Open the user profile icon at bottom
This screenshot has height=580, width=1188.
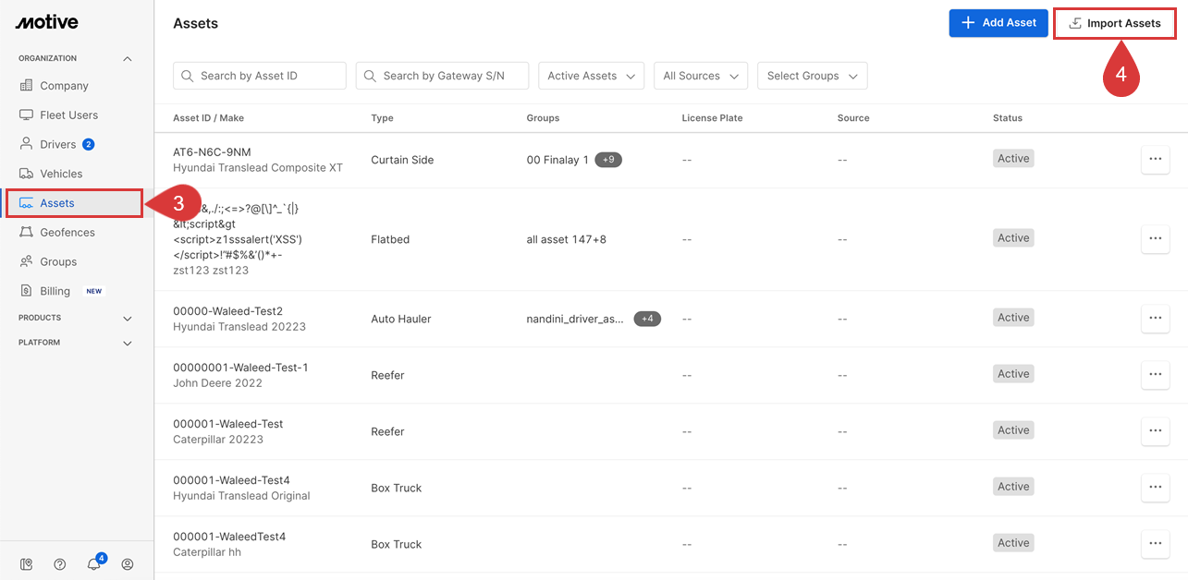pyautogui.click(x=127, y=563)
